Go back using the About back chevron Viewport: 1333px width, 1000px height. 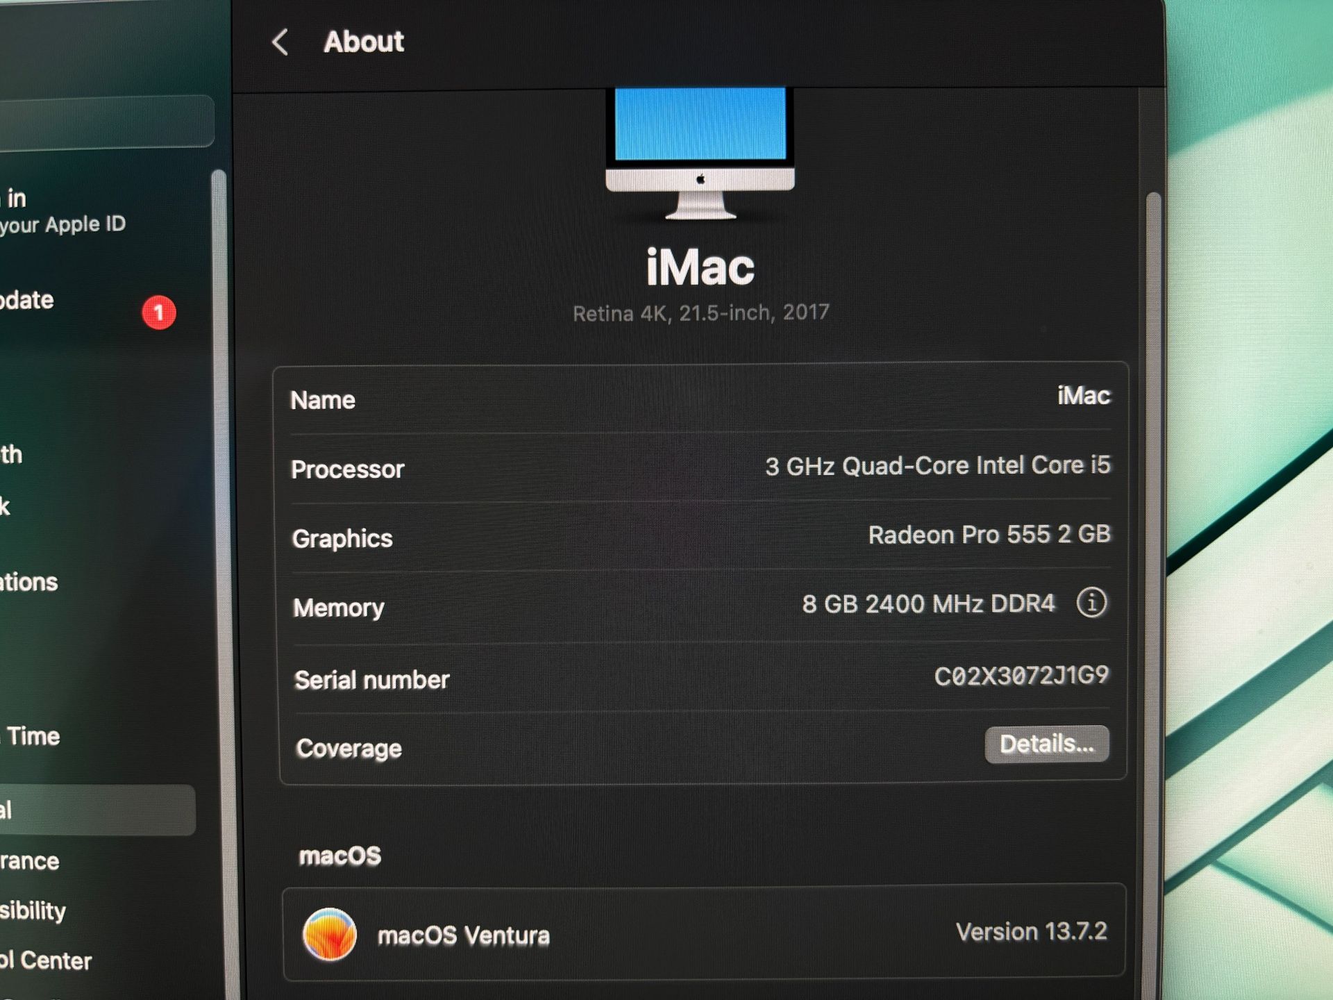coord(280,42)
